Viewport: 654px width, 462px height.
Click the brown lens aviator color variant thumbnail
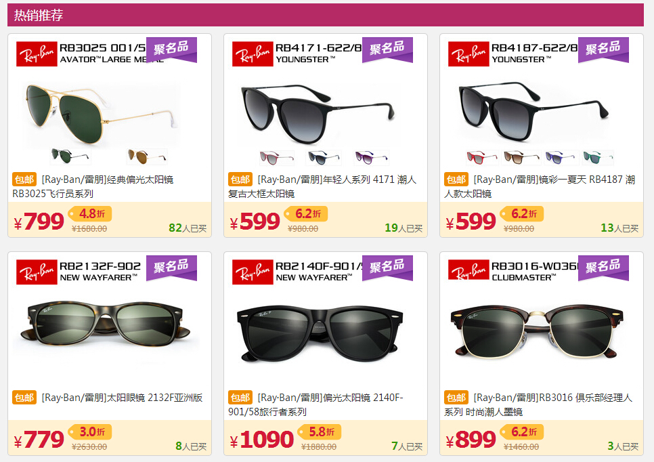pos(147,156)
